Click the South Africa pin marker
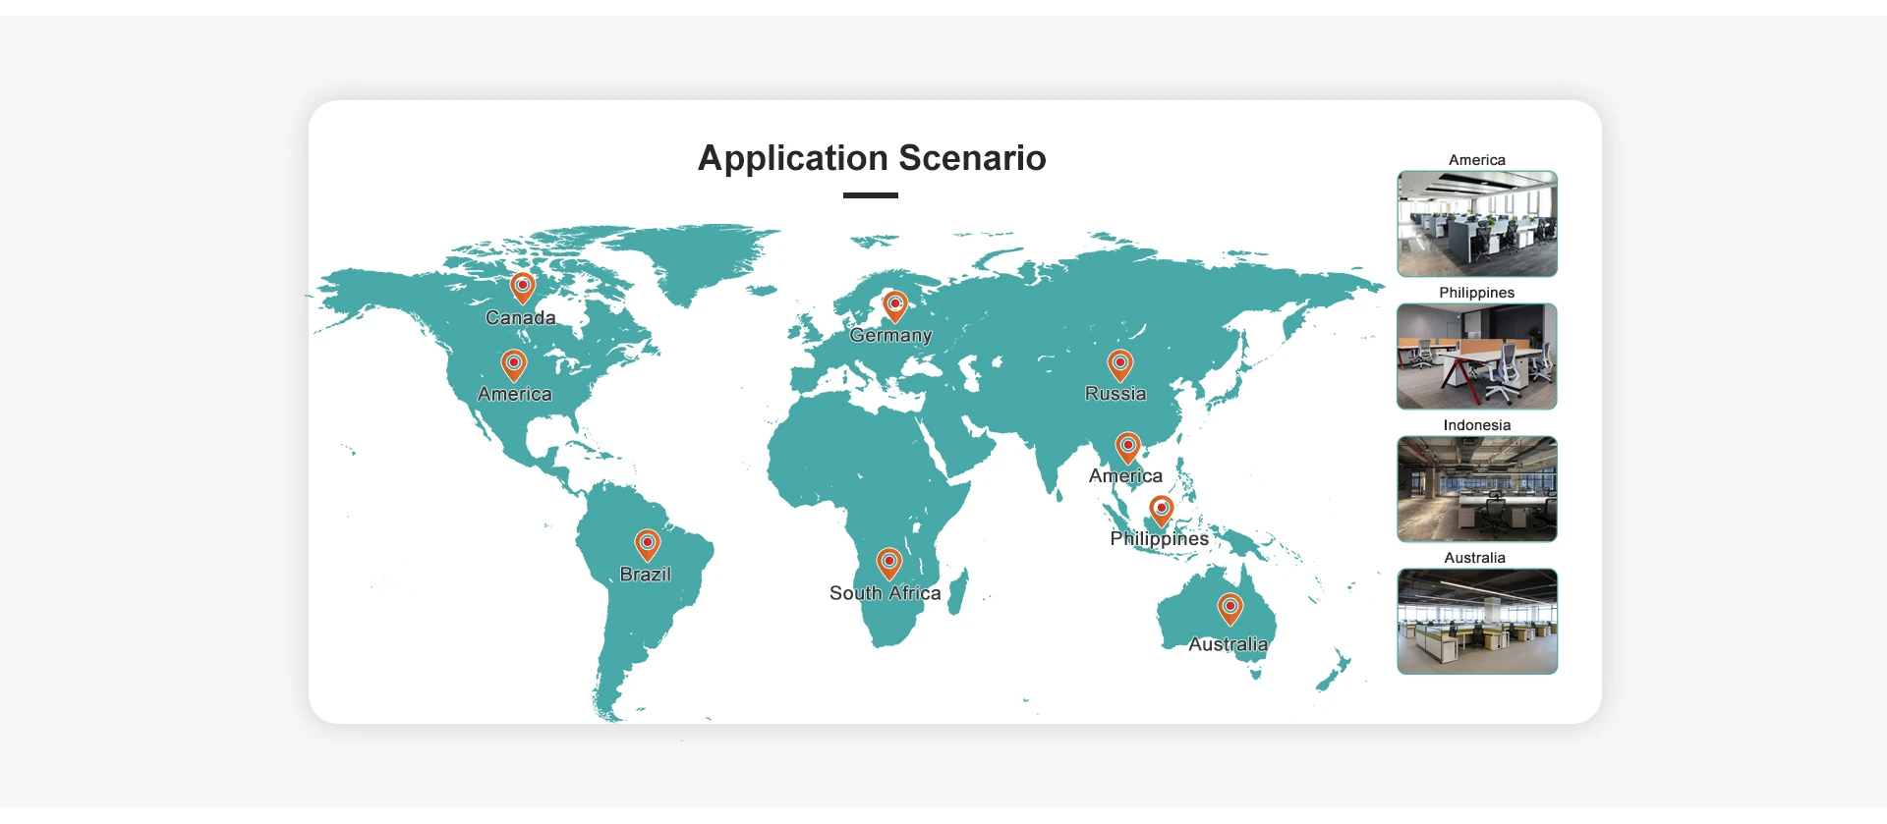The height and width of the screenshot is (824, 1887). pos(888,564)
